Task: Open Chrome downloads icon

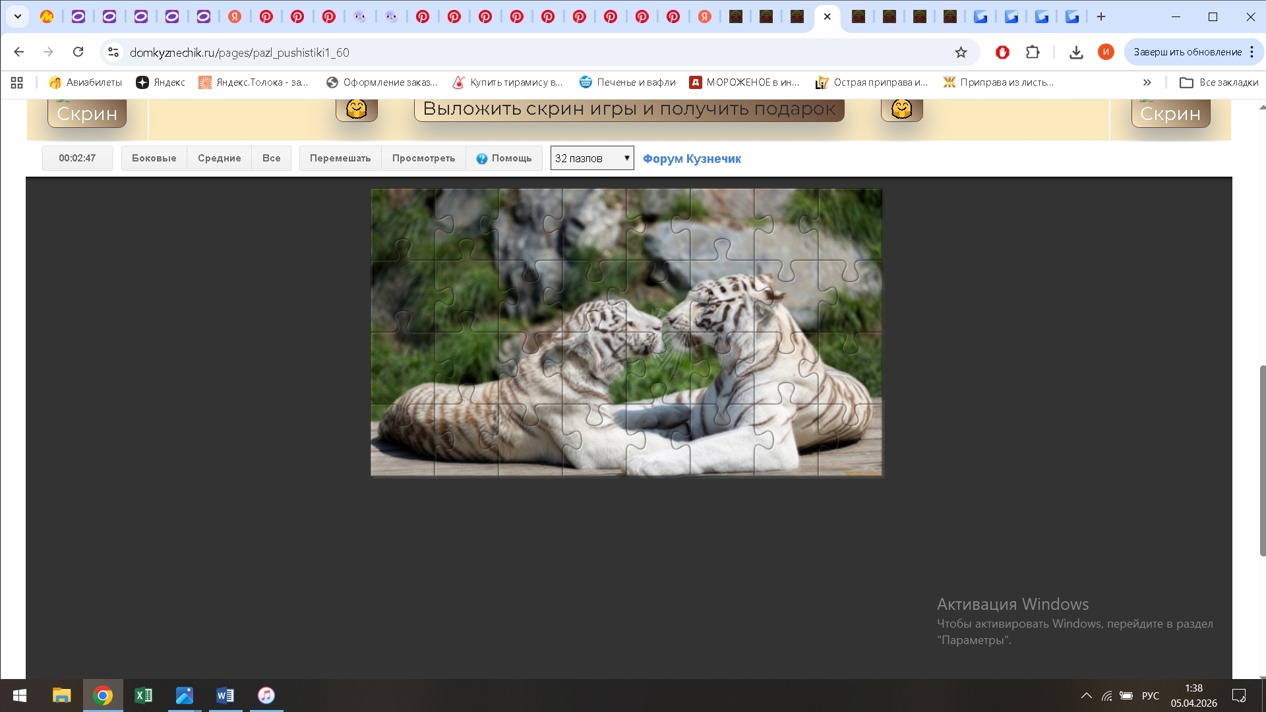Action: [x=1076, y=52]
